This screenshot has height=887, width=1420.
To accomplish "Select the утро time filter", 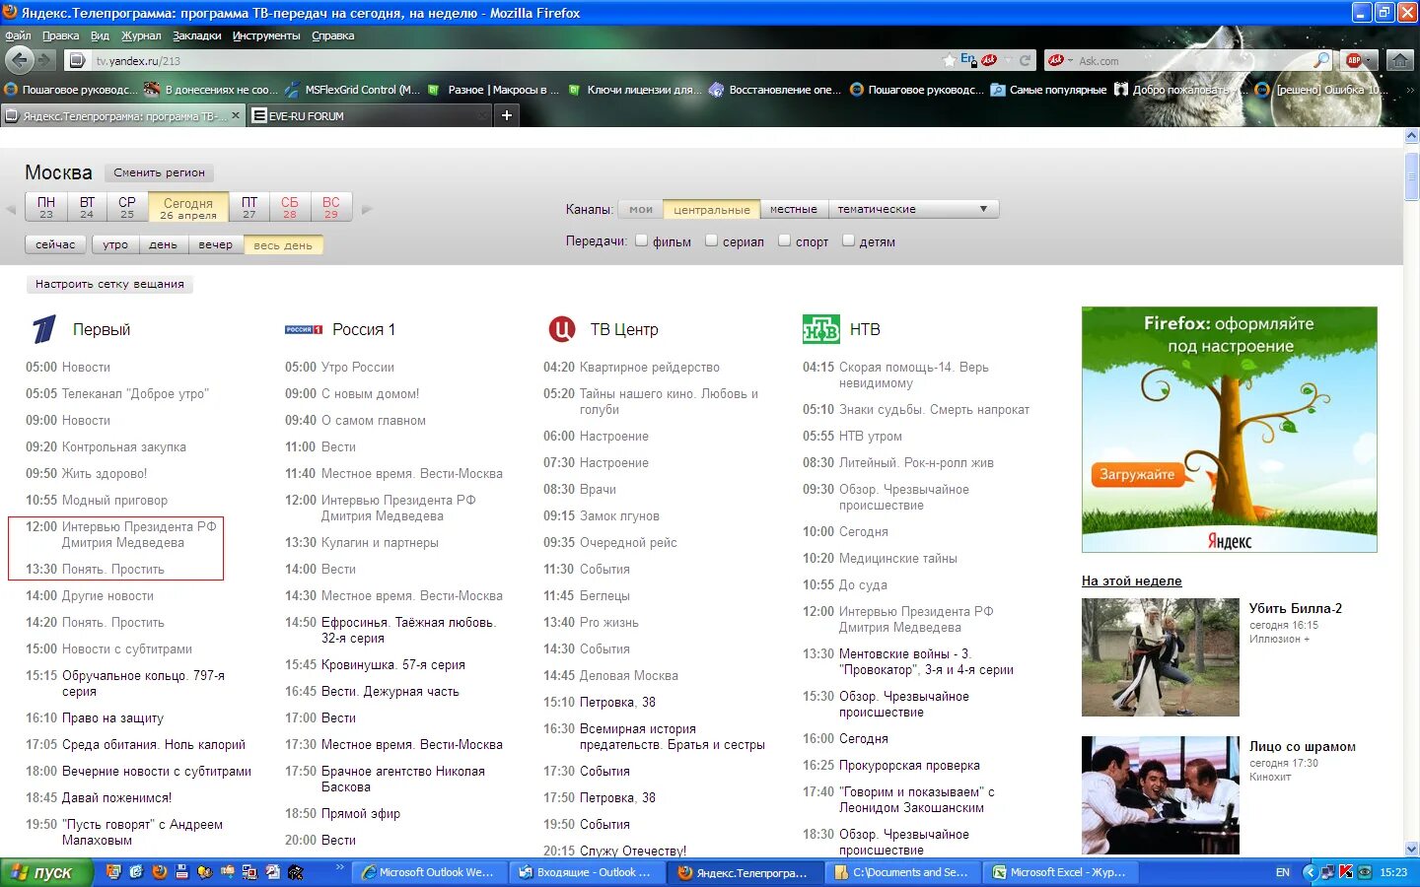I will tap(115, 244).
